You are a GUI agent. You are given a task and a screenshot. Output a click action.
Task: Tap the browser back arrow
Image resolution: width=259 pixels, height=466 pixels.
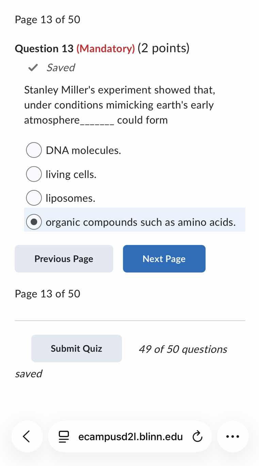(x=27, y=436)
